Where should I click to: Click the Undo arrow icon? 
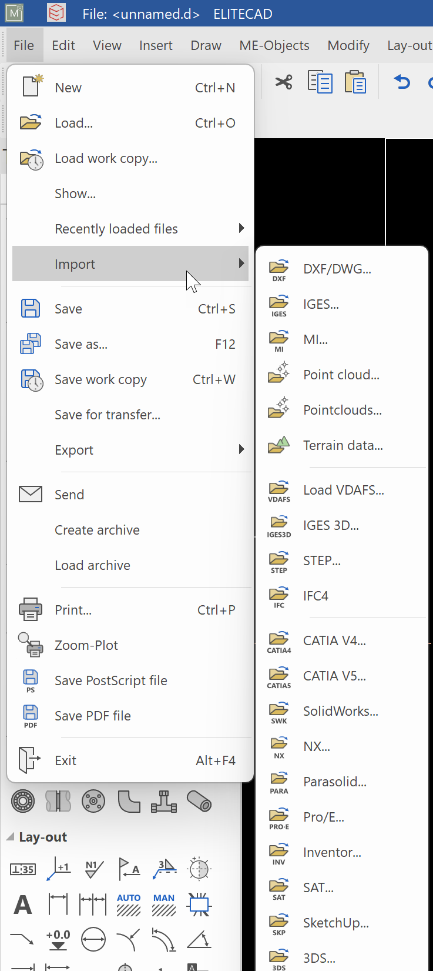[402, 82]
